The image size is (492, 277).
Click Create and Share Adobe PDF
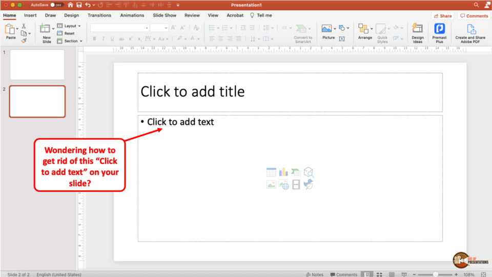coord(470,33)
